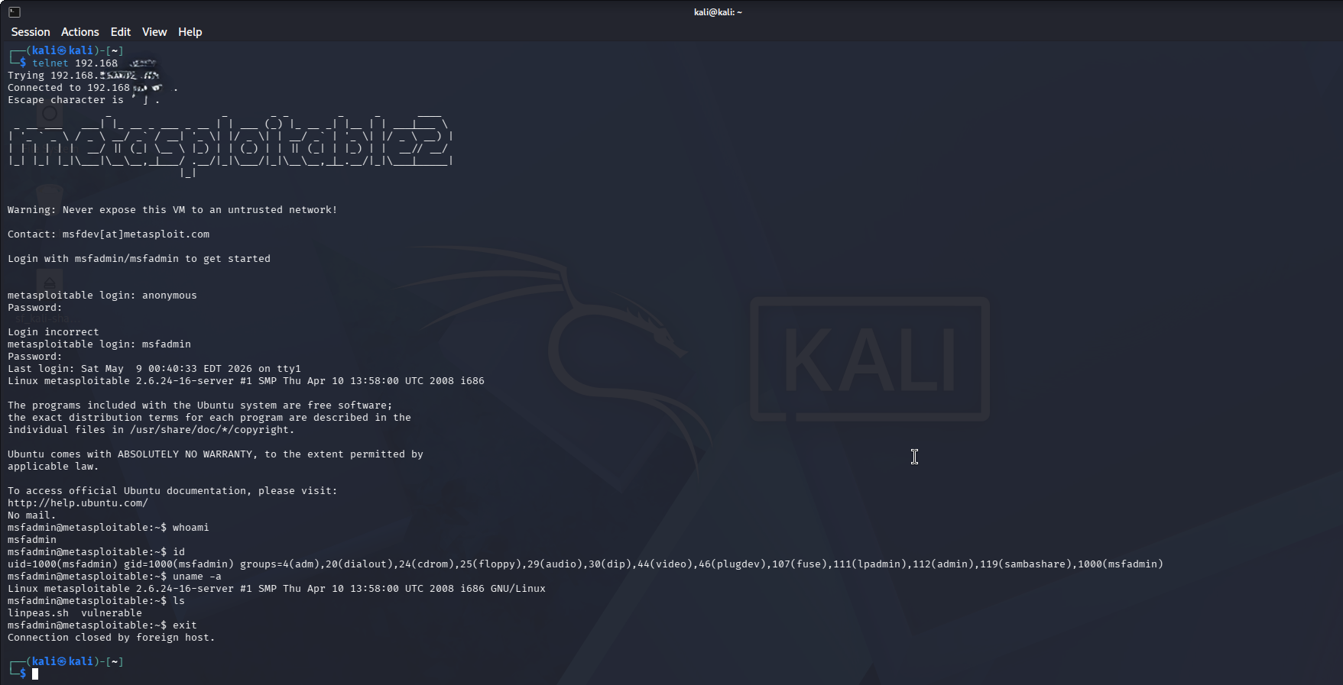The width and height of the screenshot is (1343, 685).
Task: Click the uname output ending 'GNU/Linux'
Action: point(277,589)
